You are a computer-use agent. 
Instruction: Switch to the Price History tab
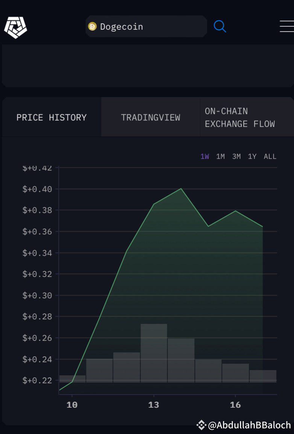pyautogui.click(x=52, y=117)
